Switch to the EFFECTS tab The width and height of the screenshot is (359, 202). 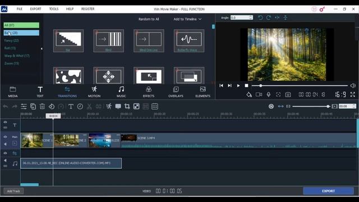(148, 92)
